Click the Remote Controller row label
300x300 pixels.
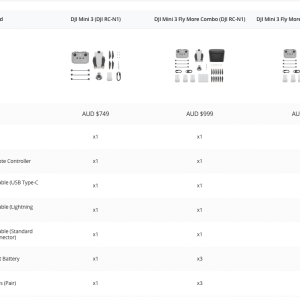click(x=16, y=161)
